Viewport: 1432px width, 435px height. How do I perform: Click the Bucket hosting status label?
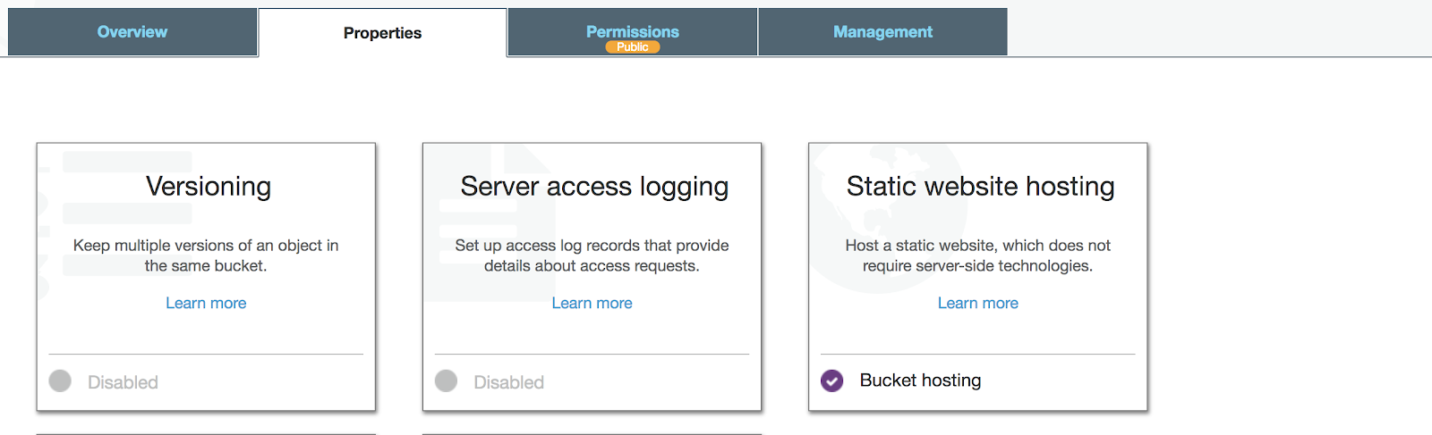point(920,381)
